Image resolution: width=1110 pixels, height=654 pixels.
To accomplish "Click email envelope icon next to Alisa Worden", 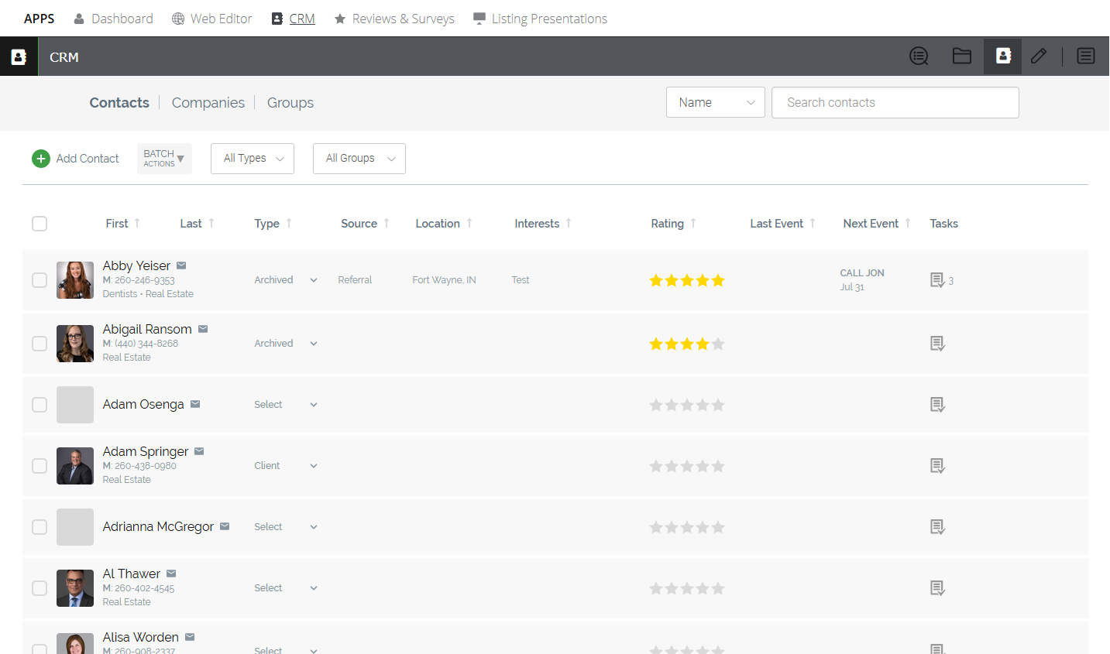I will point(190,637).
